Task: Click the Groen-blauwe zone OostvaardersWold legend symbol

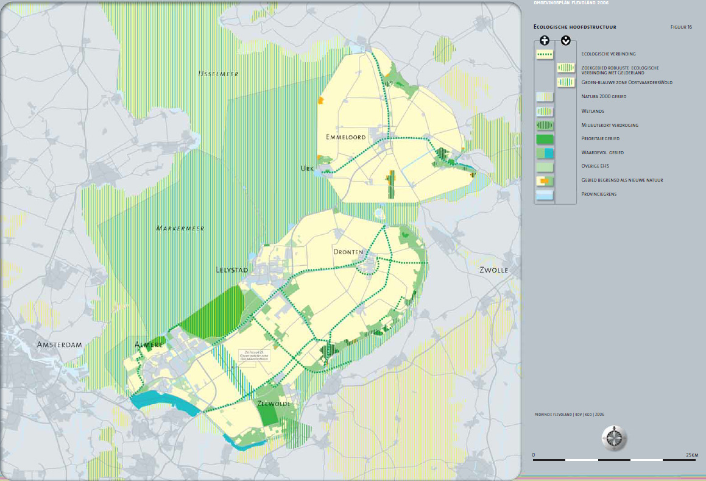Action: click(x=566, y=82)
